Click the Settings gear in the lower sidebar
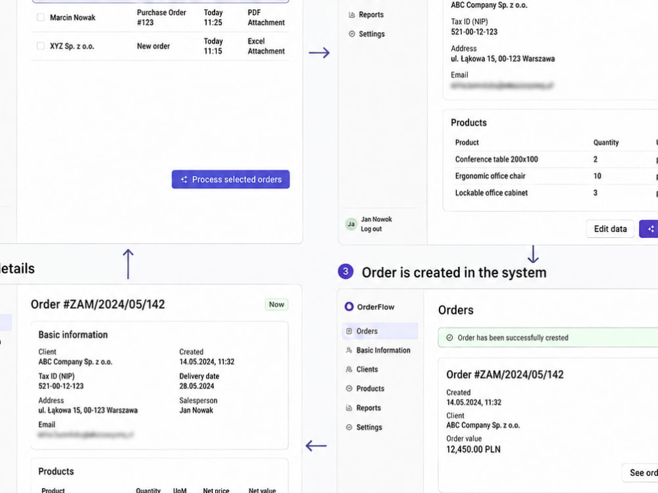 point(349,427)
